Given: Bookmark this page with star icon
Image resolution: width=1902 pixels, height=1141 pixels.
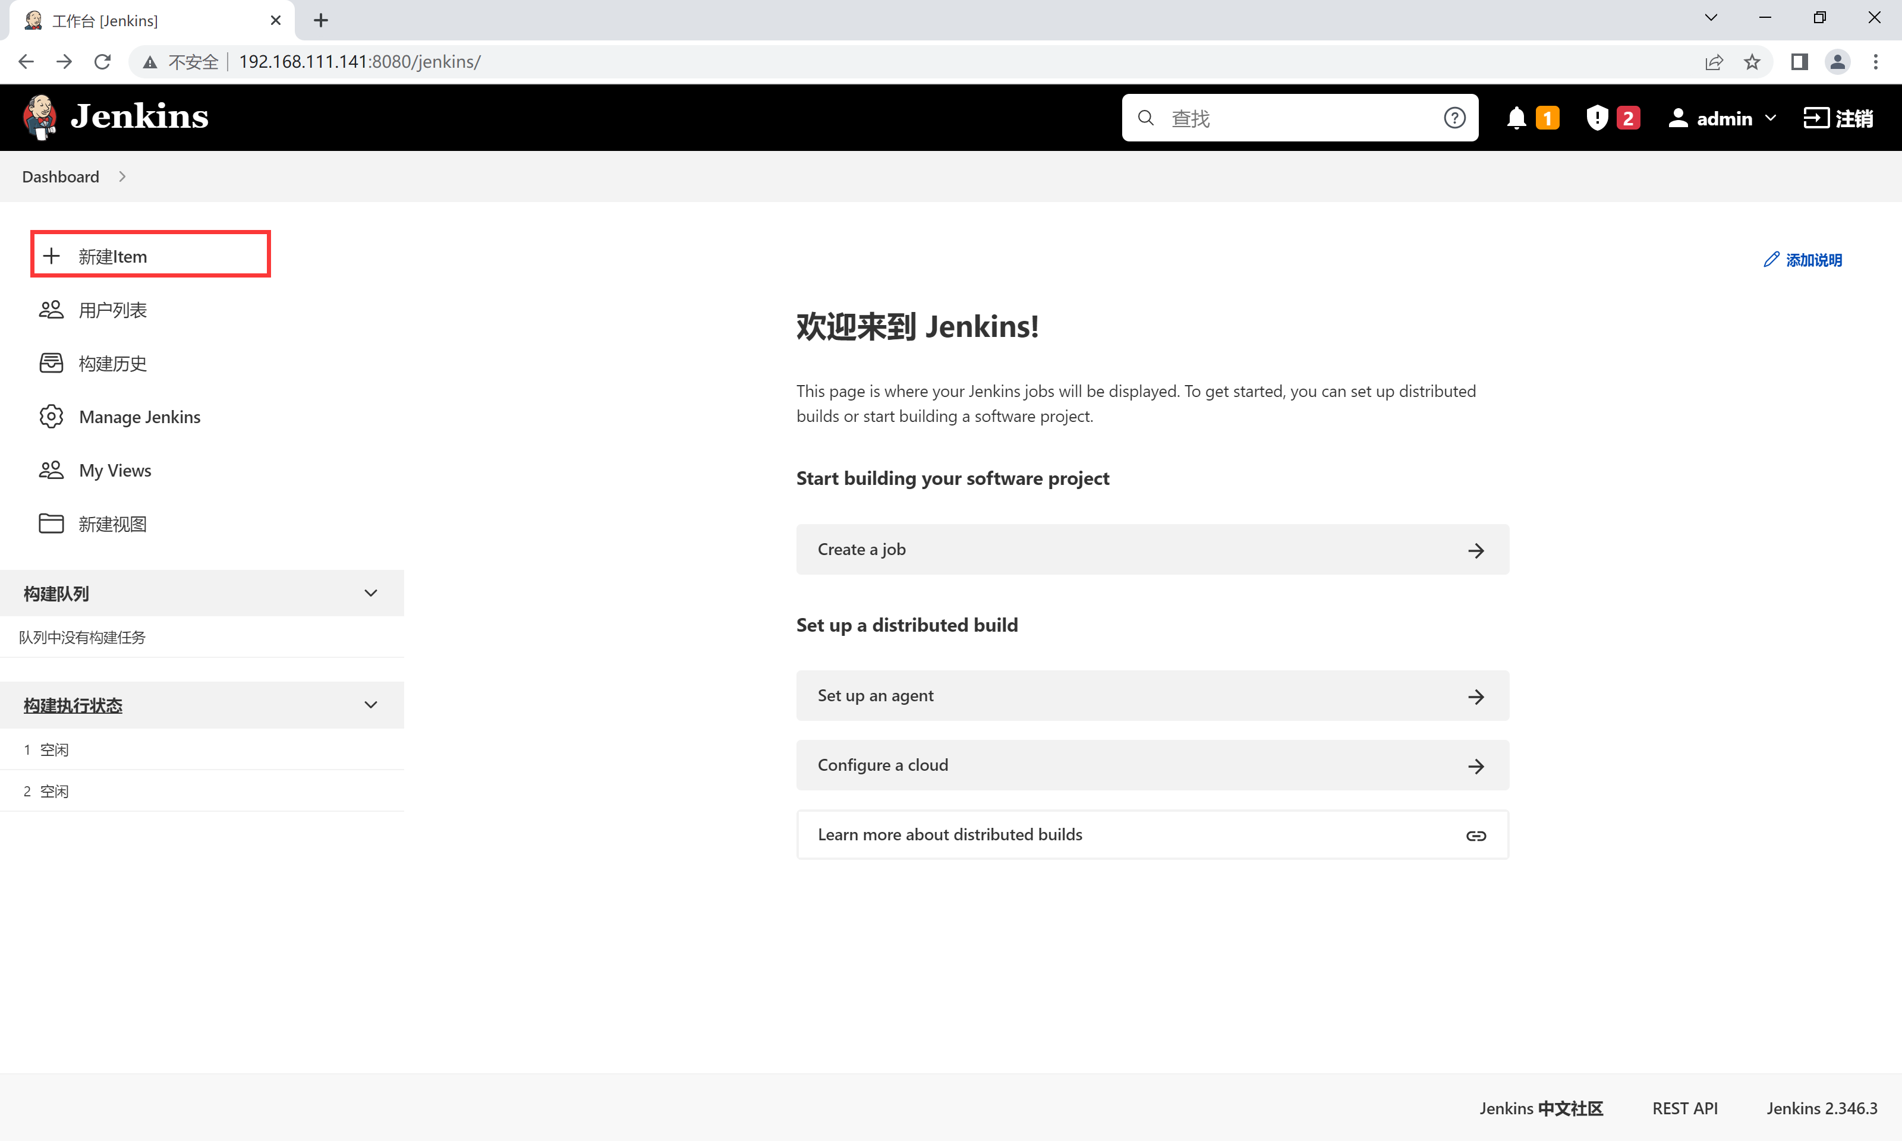Looking at the screenshot, I should pyautogui.click(x=1751, y=62).
